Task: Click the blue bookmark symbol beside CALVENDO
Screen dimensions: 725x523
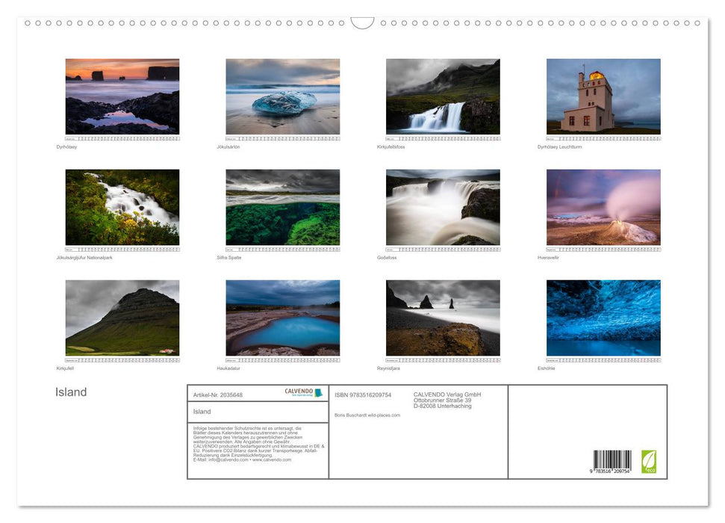Action: tap(318, 393)
